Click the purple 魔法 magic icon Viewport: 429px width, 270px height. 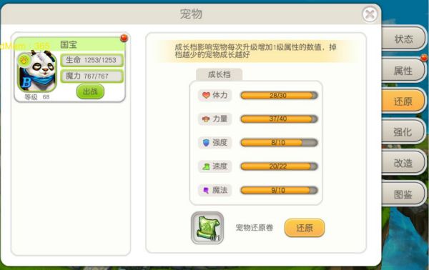coord(206,190)
